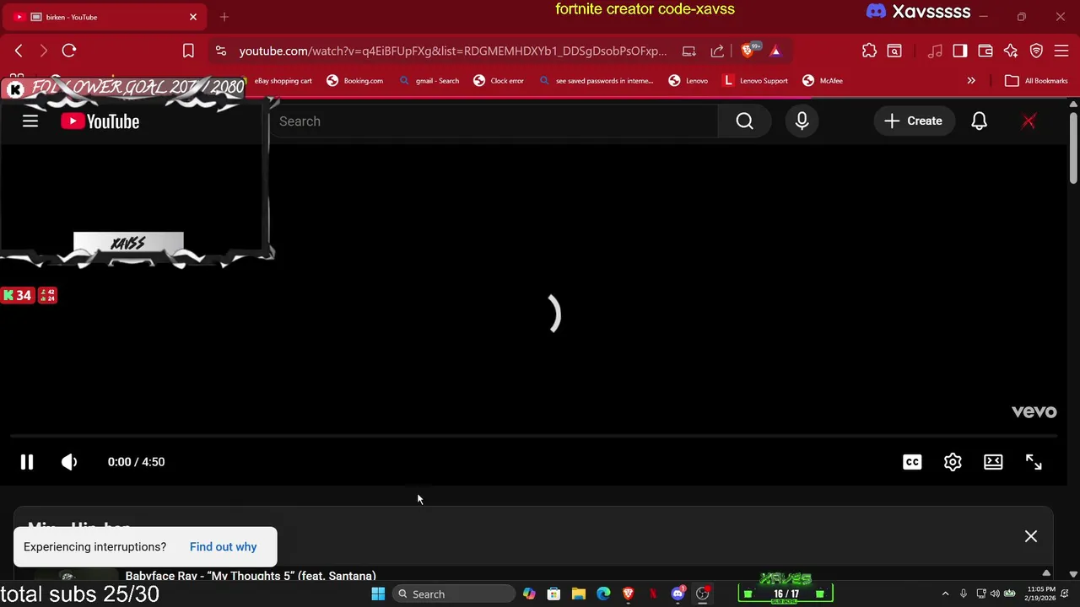Click the Find out why link
Image resolution: width=1080 pixels, height=607 pixels.
(223, 547)
